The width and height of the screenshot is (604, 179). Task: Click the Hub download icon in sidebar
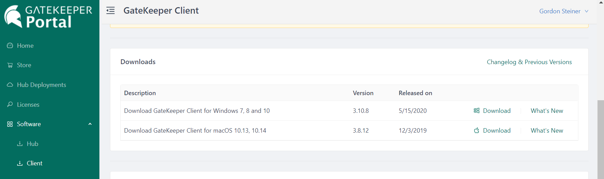tap(20, 144)
